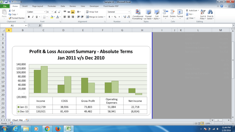Toggle Bold formatting

[29, 17]
